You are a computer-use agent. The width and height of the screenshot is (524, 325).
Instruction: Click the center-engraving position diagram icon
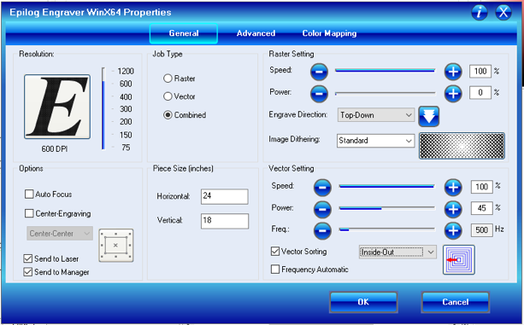coord(116,246)
